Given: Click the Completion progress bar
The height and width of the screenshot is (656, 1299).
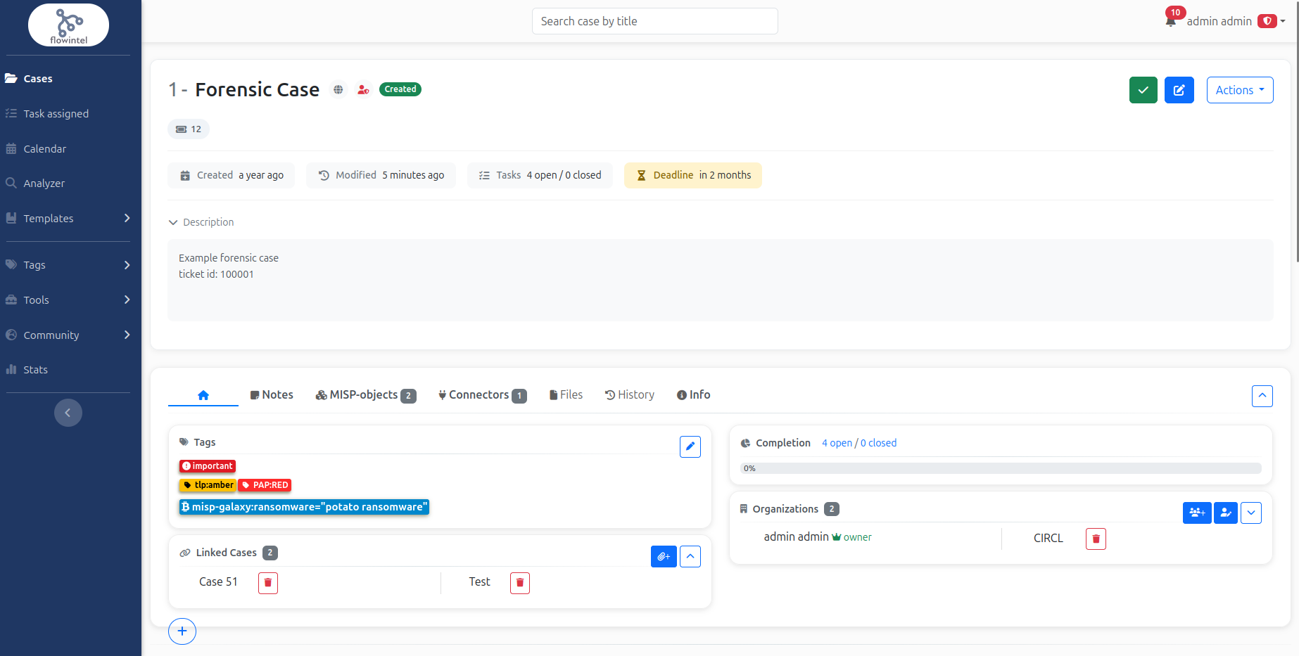Looking at the screenshot, I should pos(1000,468).
